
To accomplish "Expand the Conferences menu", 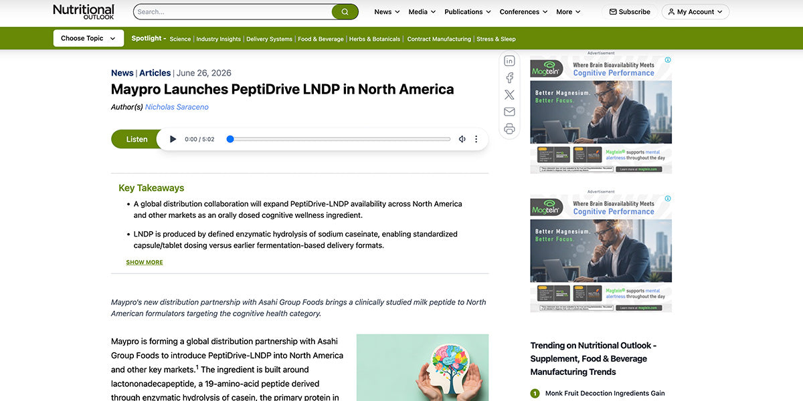I will pyautogui.click(x=523, y=12).
